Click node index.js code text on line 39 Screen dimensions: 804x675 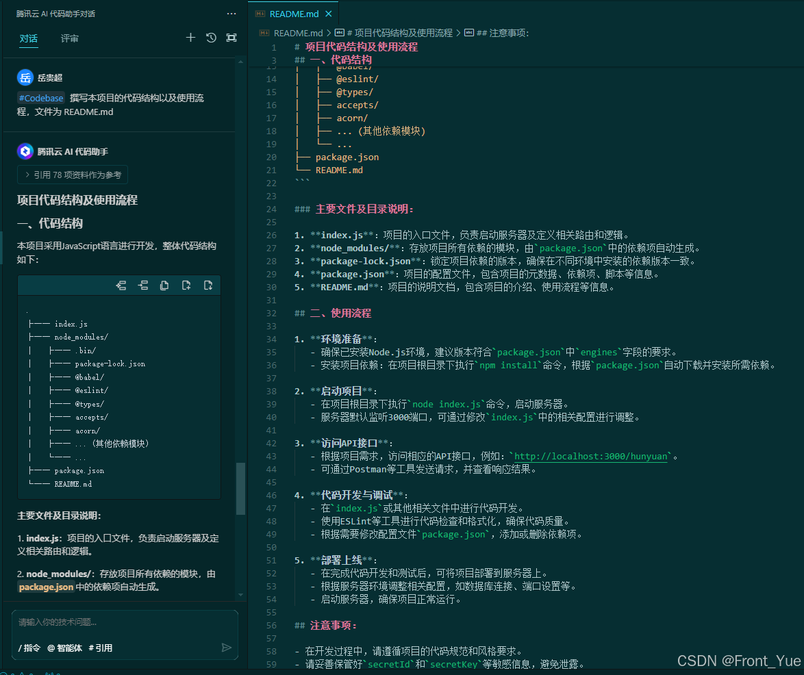point(447,405)
